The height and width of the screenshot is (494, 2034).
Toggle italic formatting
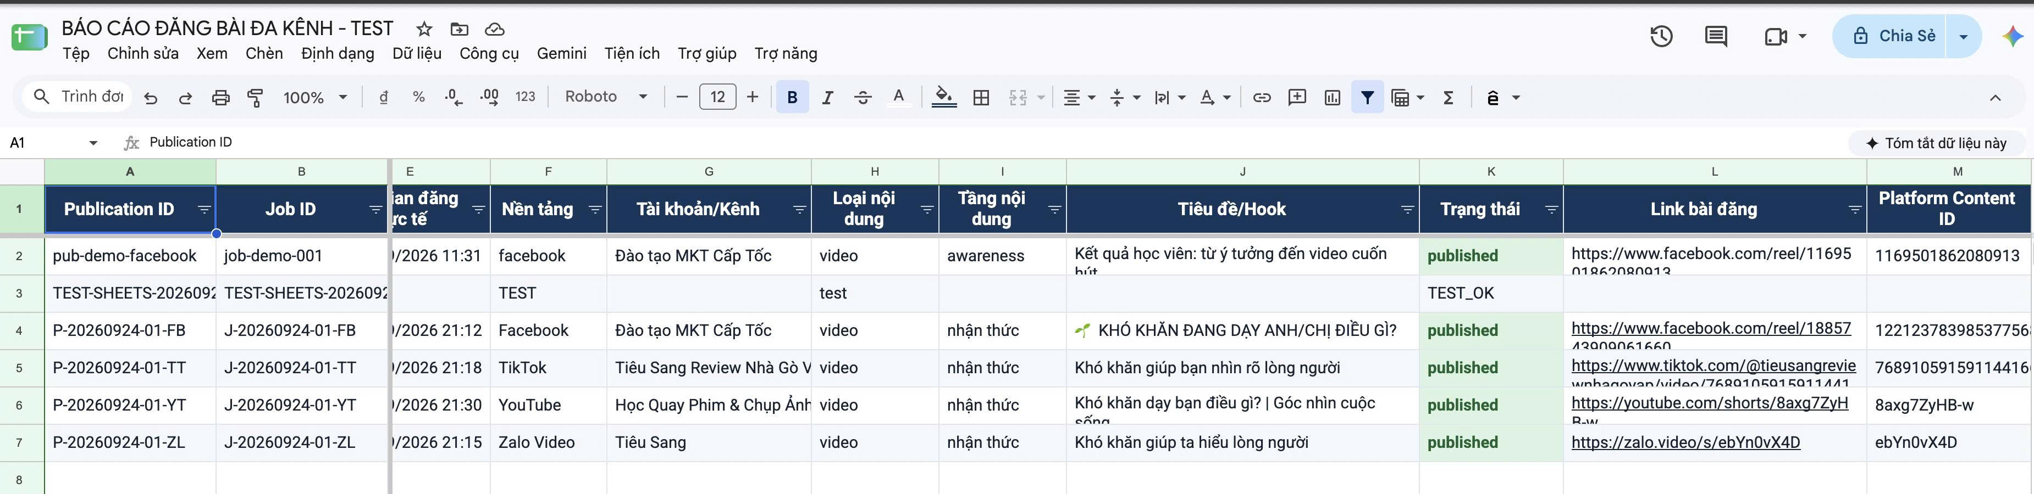[827, 98]
